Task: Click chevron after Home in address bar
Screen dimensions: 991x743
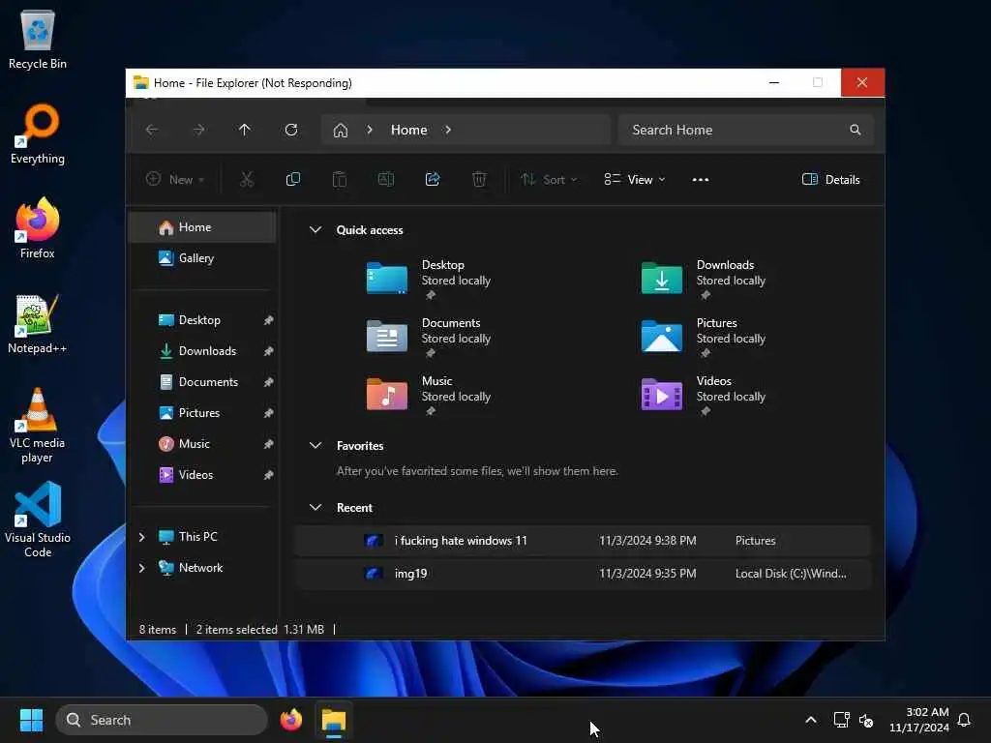Action: pos(448,130)
